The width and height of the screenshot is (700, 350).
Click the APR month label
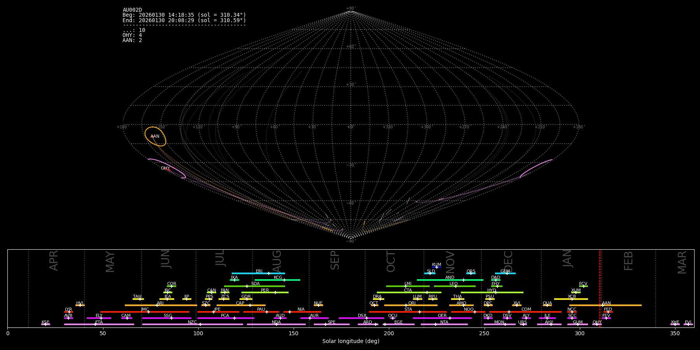[54, 261]
